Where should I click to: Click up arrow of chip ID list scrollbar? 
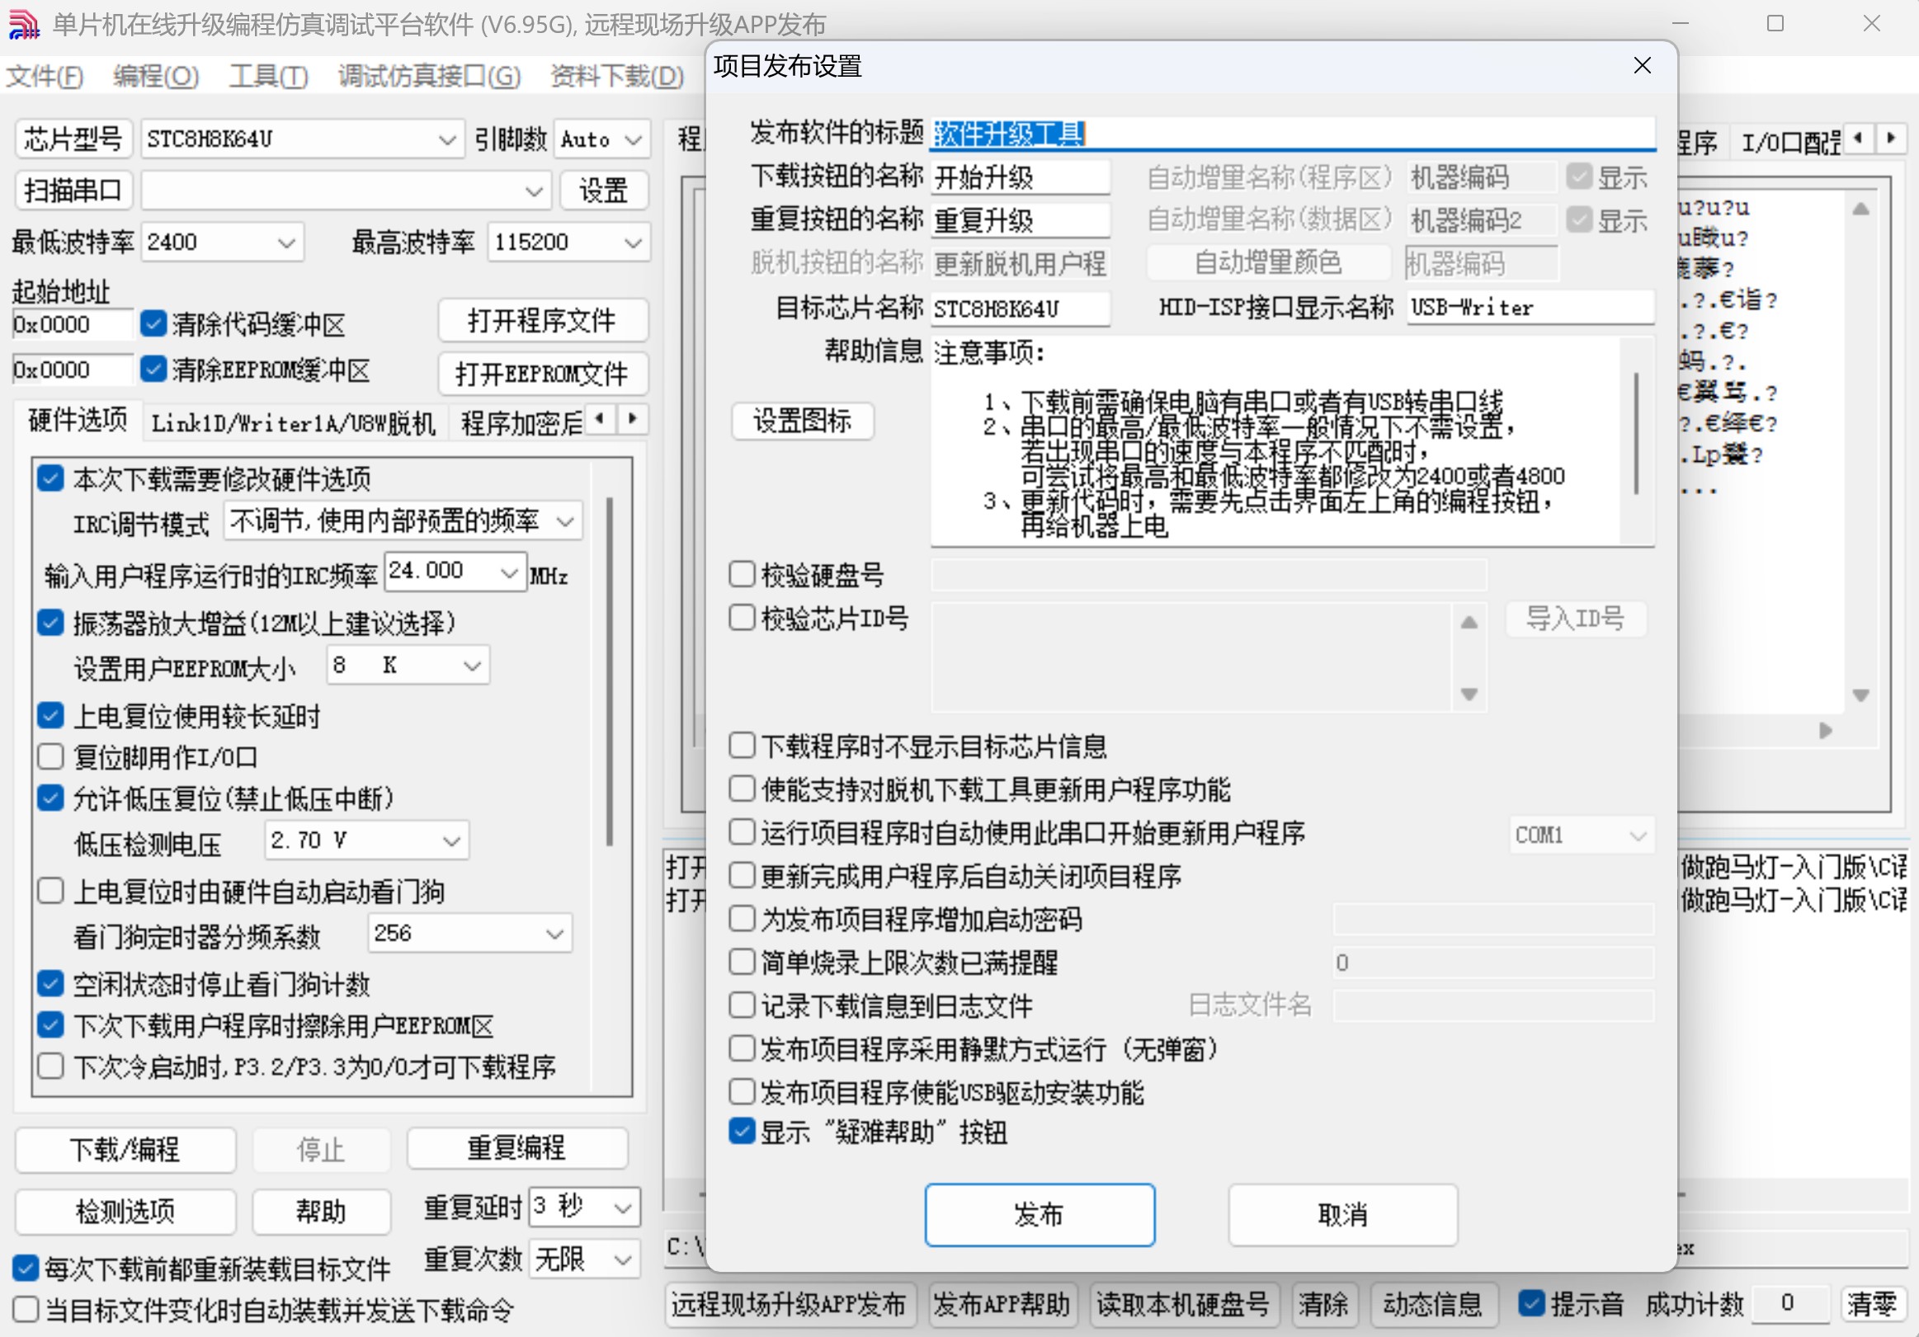click(x=1469, y=623)
